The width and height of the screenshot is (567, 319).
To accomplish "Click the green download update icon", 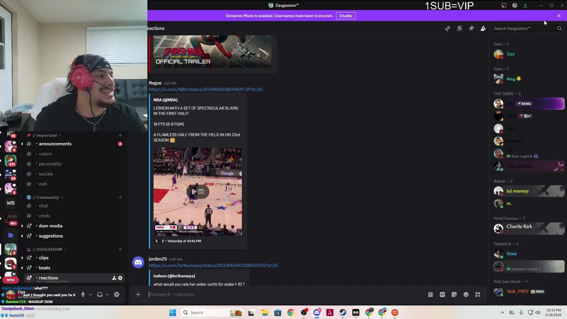I will [x=525, y=5].
